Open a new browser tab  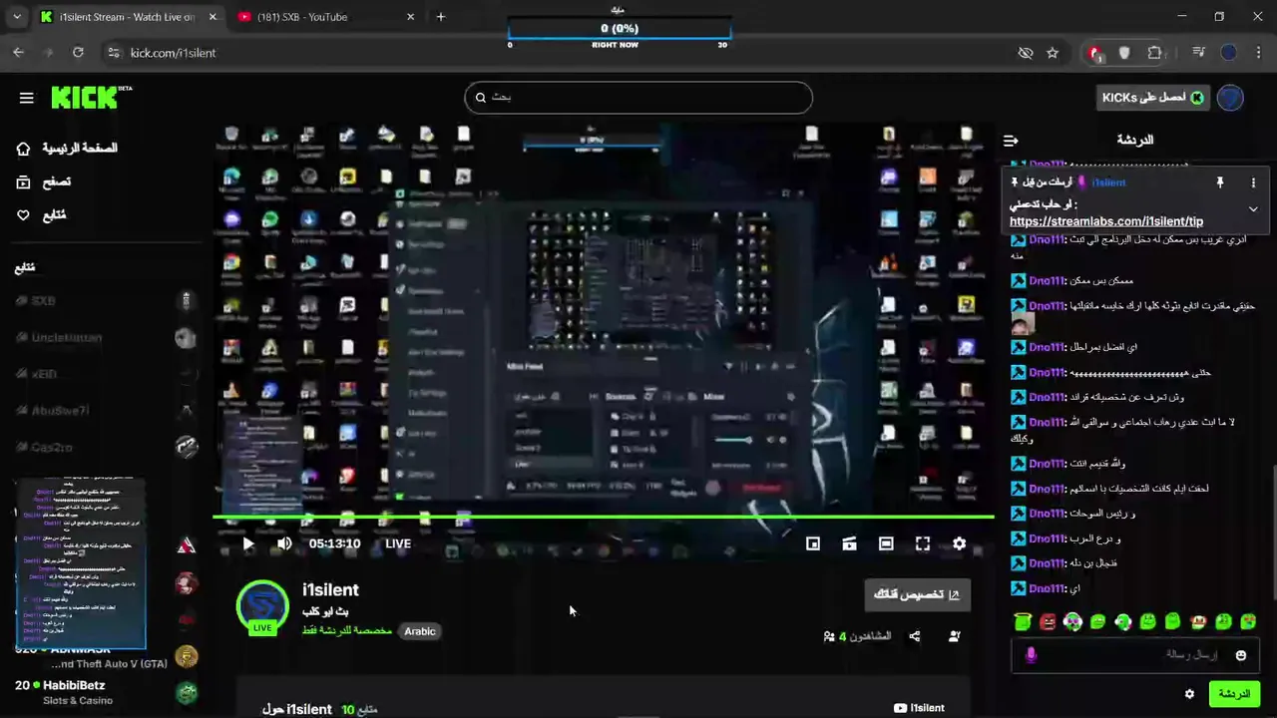440,17
